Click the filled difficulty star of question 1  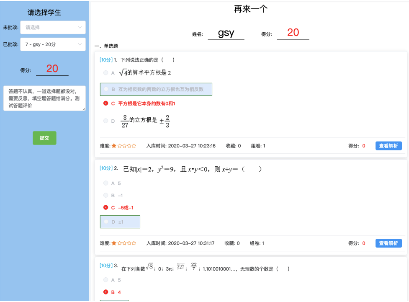tap(114, 146)
